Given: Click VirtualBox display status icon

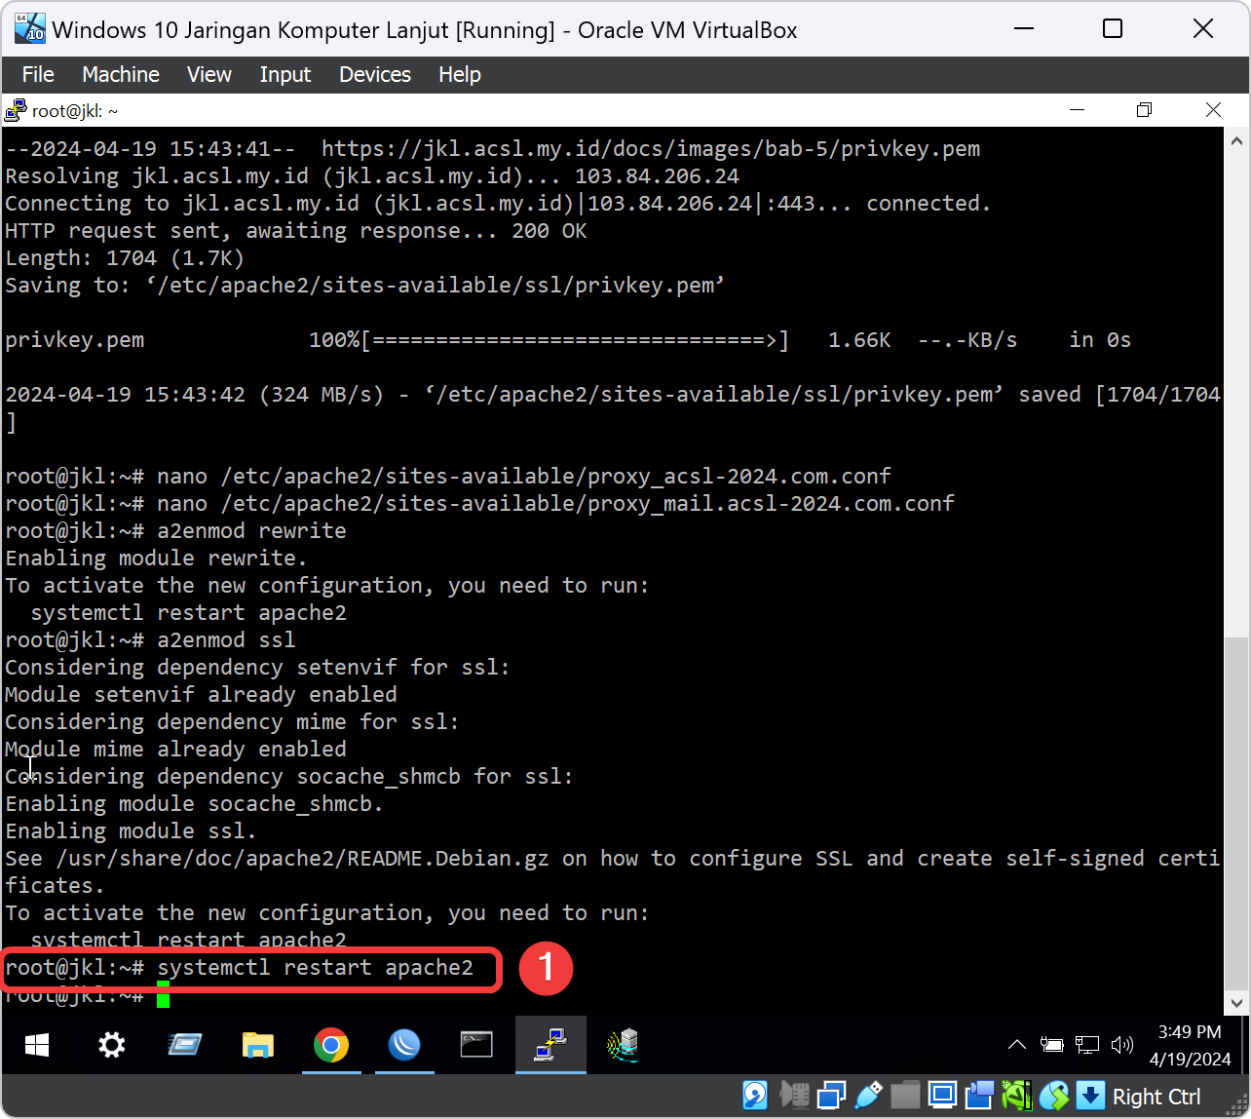Looking at the screenshot, I should point(943,1096).
